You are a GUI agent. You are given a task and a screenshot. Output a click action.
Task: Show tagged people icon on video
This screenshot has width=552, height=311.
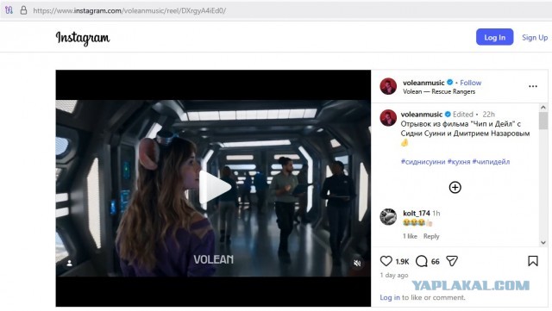tap(69, 263)
